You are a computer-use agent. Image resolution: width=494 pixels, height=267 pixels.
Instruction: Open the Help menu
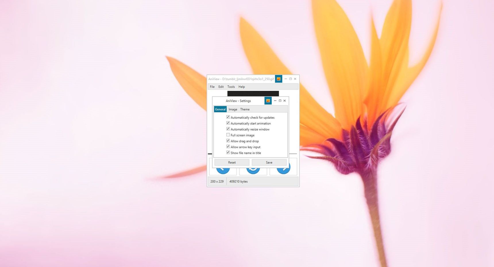tap(242, 87)
